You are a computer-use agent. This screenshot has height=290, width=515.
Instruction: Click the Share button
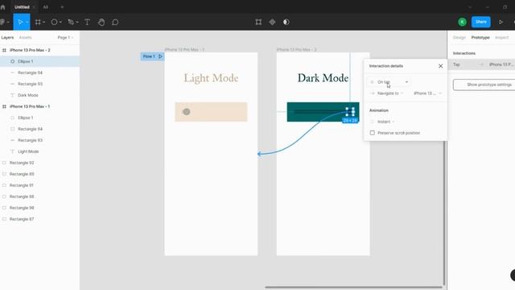tap(481, 22)
